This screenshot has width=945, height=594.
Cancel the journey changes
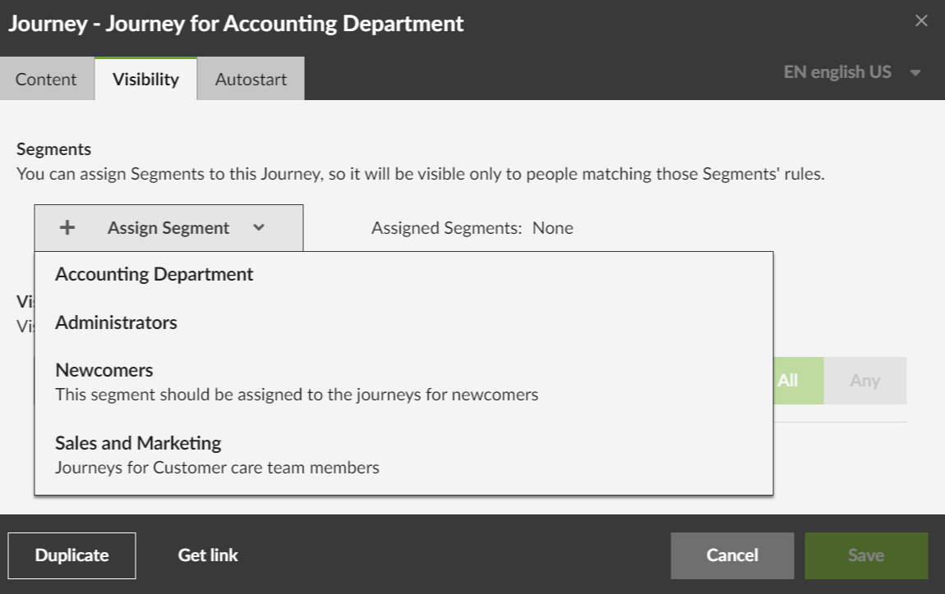731,555
